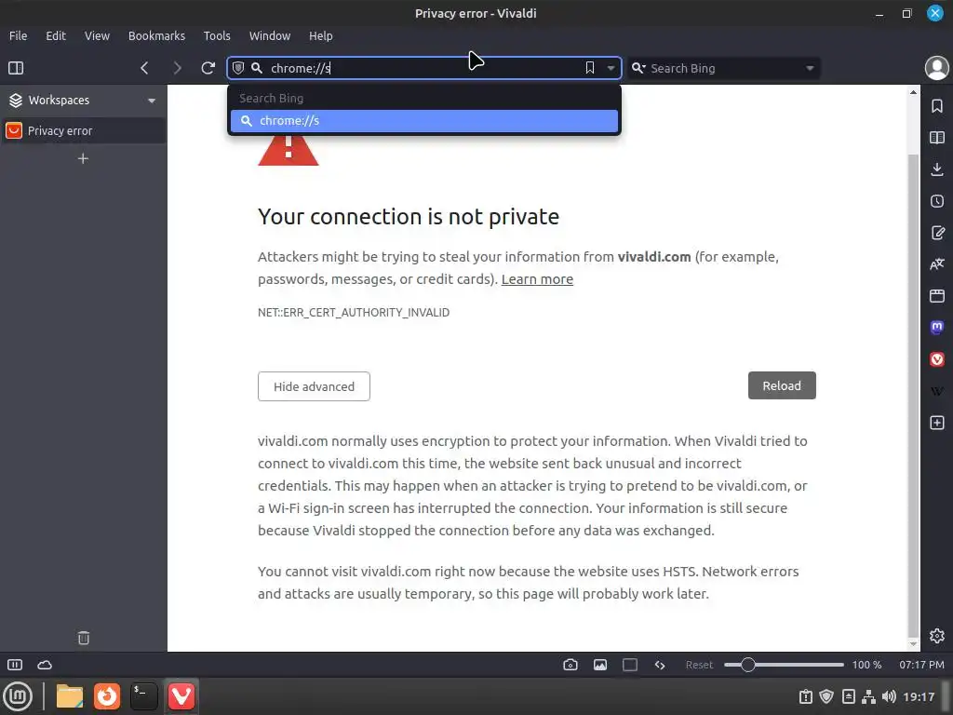Screen dimensions: 953x715
Task: Open the Mastodon web panel
Action: (x=936, y=328)
